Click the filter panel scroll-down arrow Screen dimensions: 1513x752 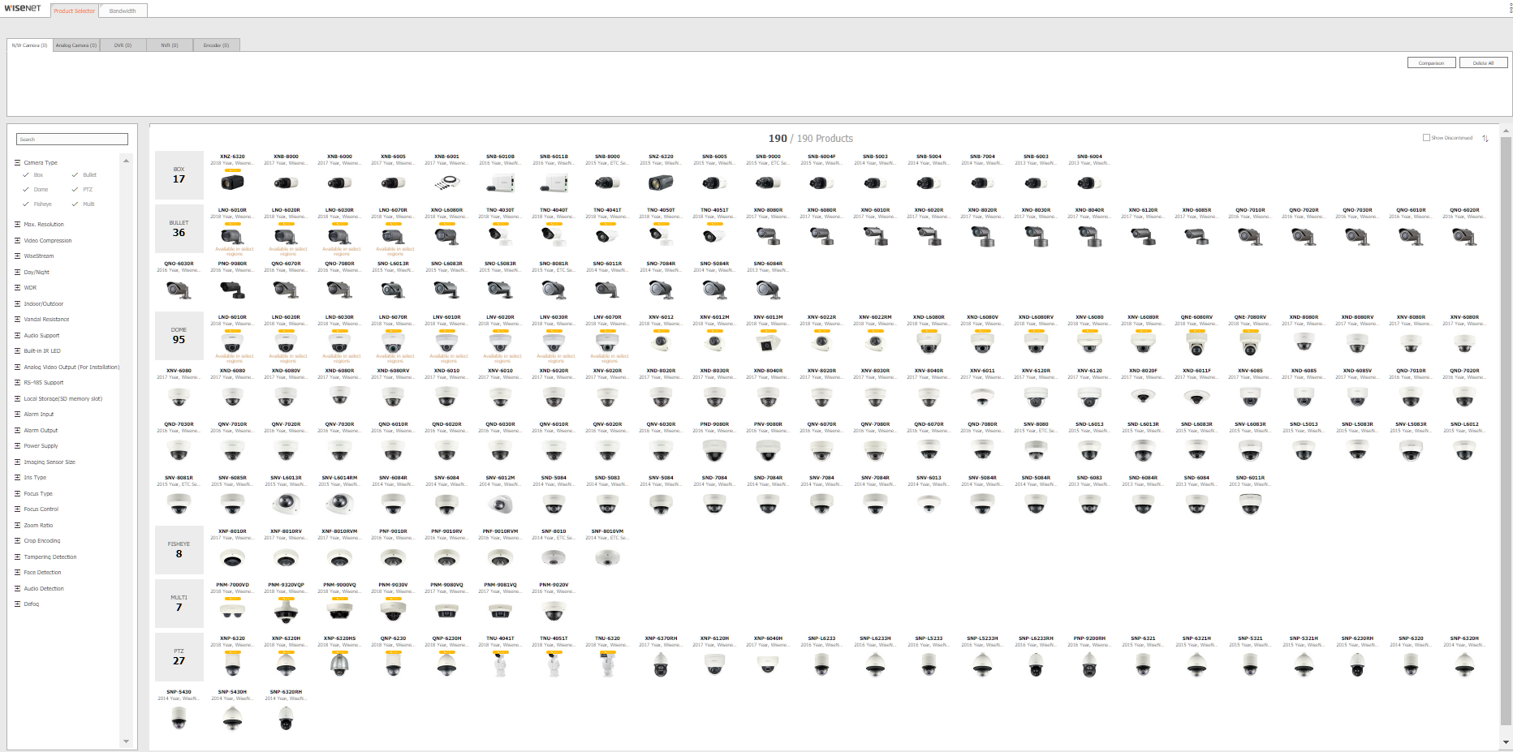point(126,741)
